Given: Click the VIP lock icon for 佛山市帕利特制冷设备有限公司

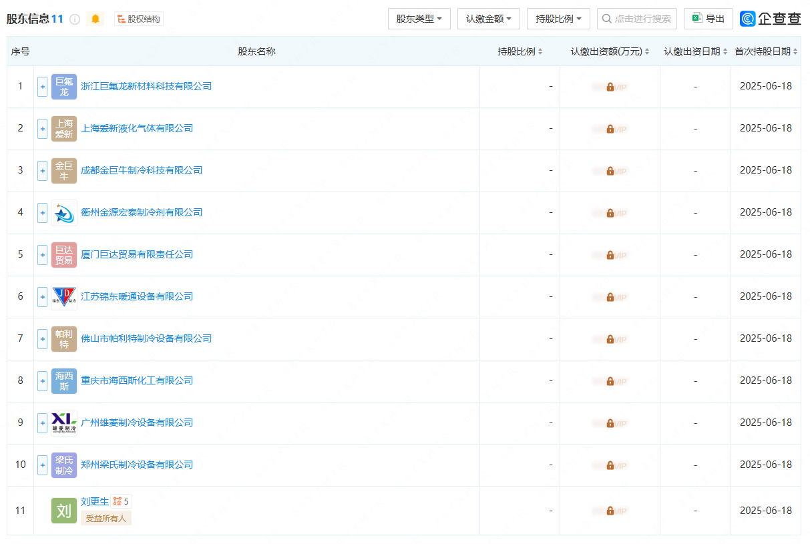Looking at the screenshot, I should click(x=610, y=339).
